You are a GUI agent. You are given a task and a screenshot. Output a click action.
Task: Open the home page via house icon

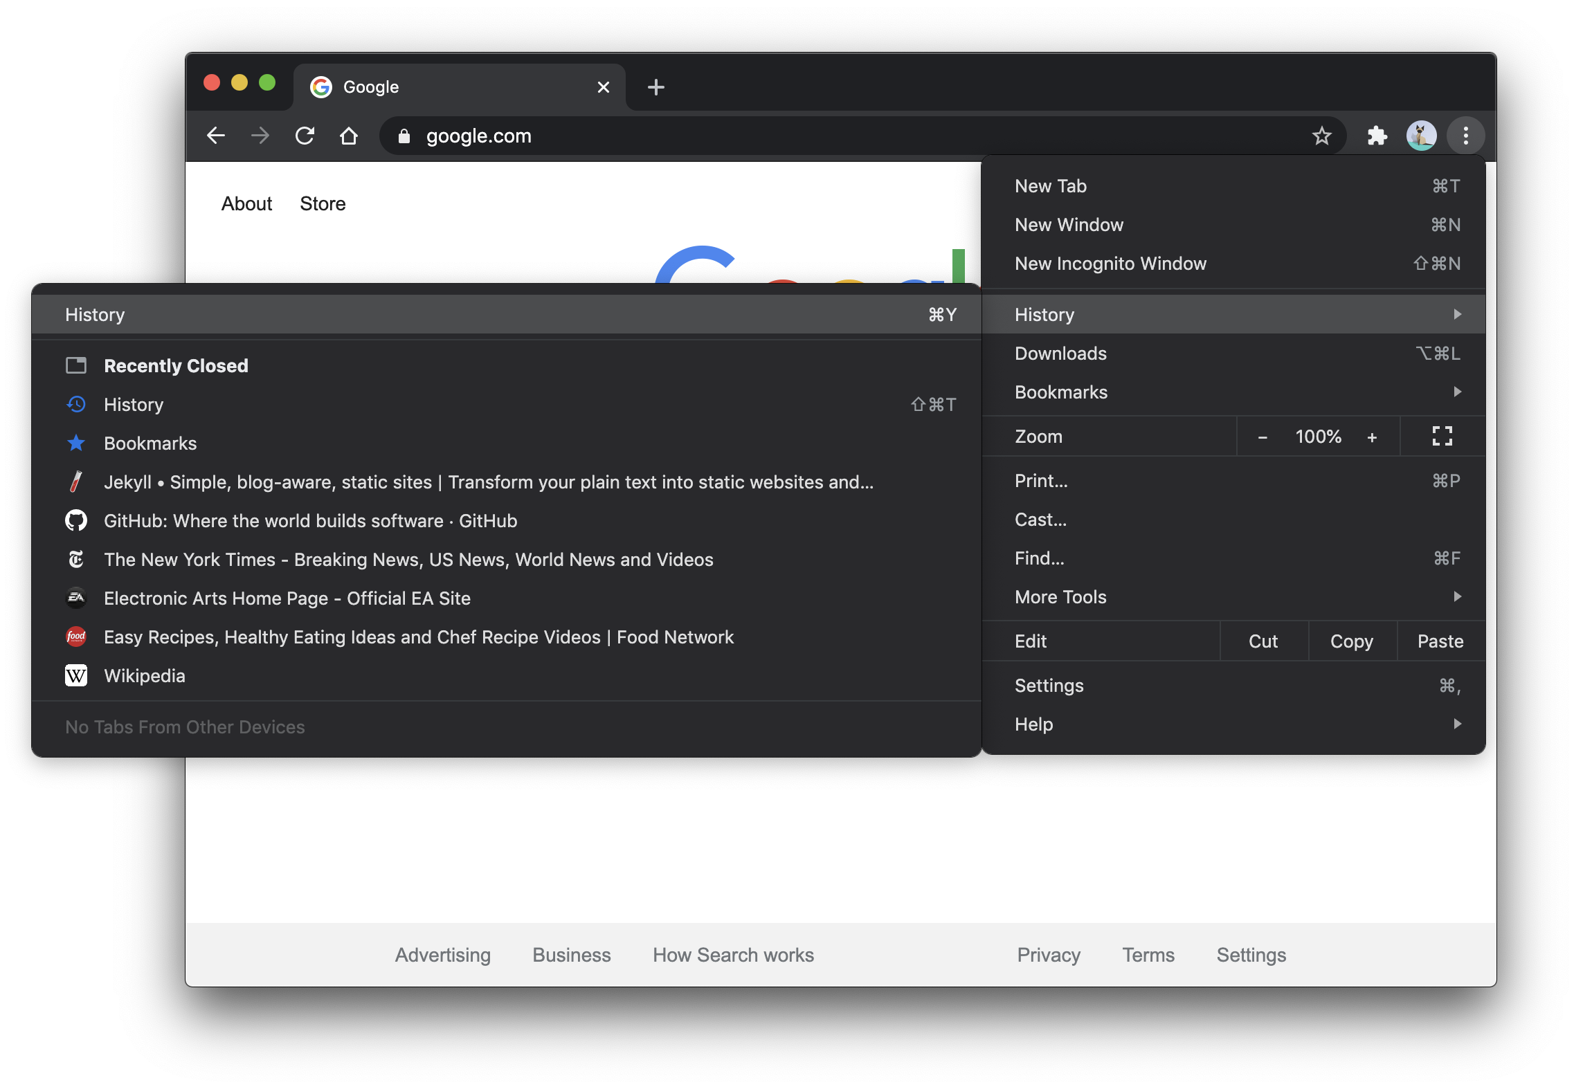(x=349, y=136)
